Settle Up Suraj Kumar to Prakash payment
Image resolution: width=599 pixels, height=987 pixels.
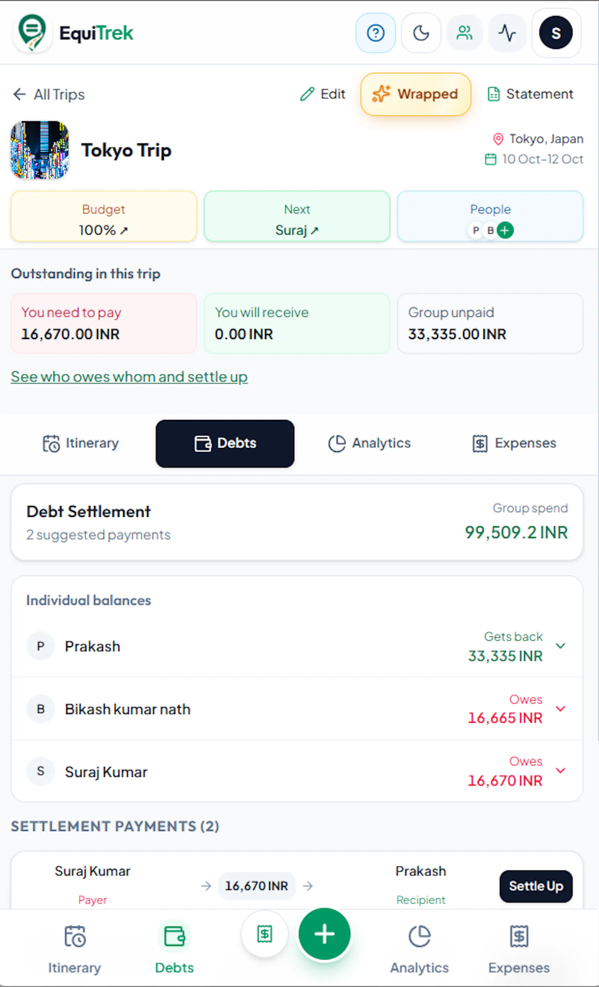coord(536,886)
